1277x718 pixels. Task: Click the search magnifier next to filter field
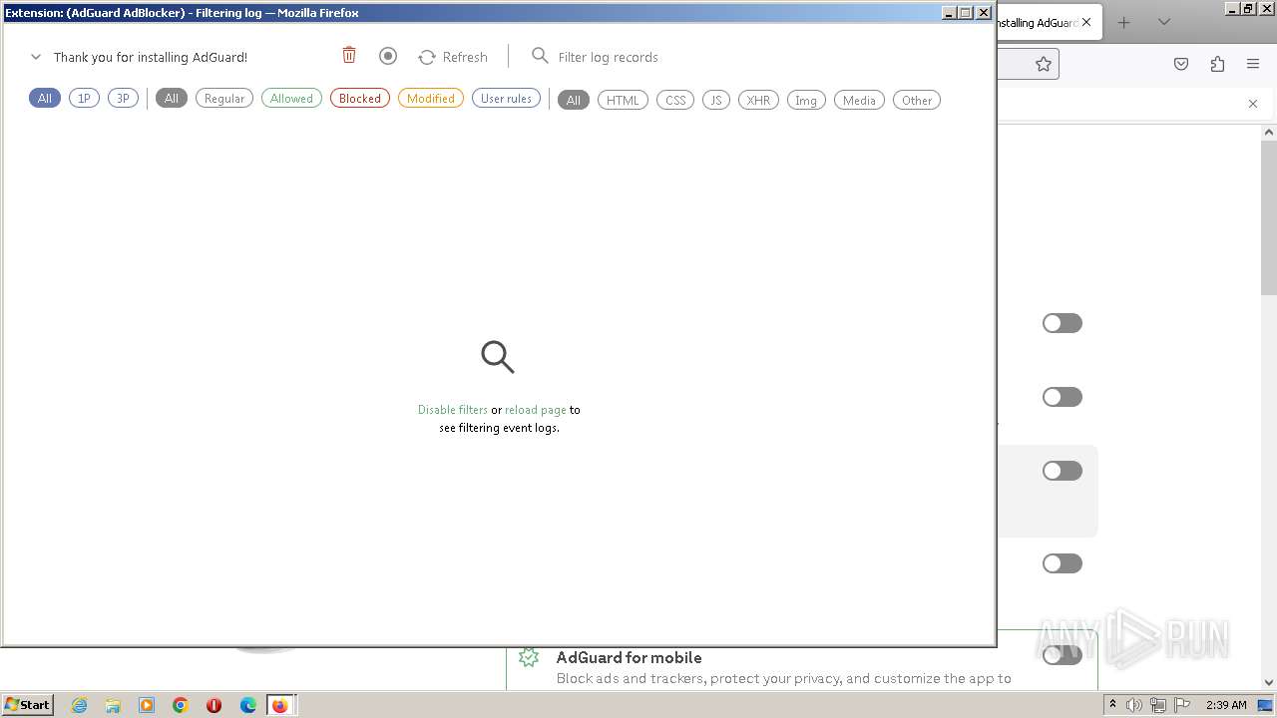point(540,56)
